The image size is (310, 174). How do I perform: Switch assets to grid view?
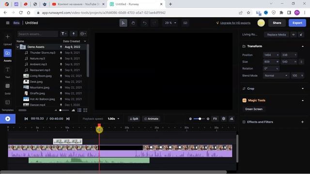85,110
